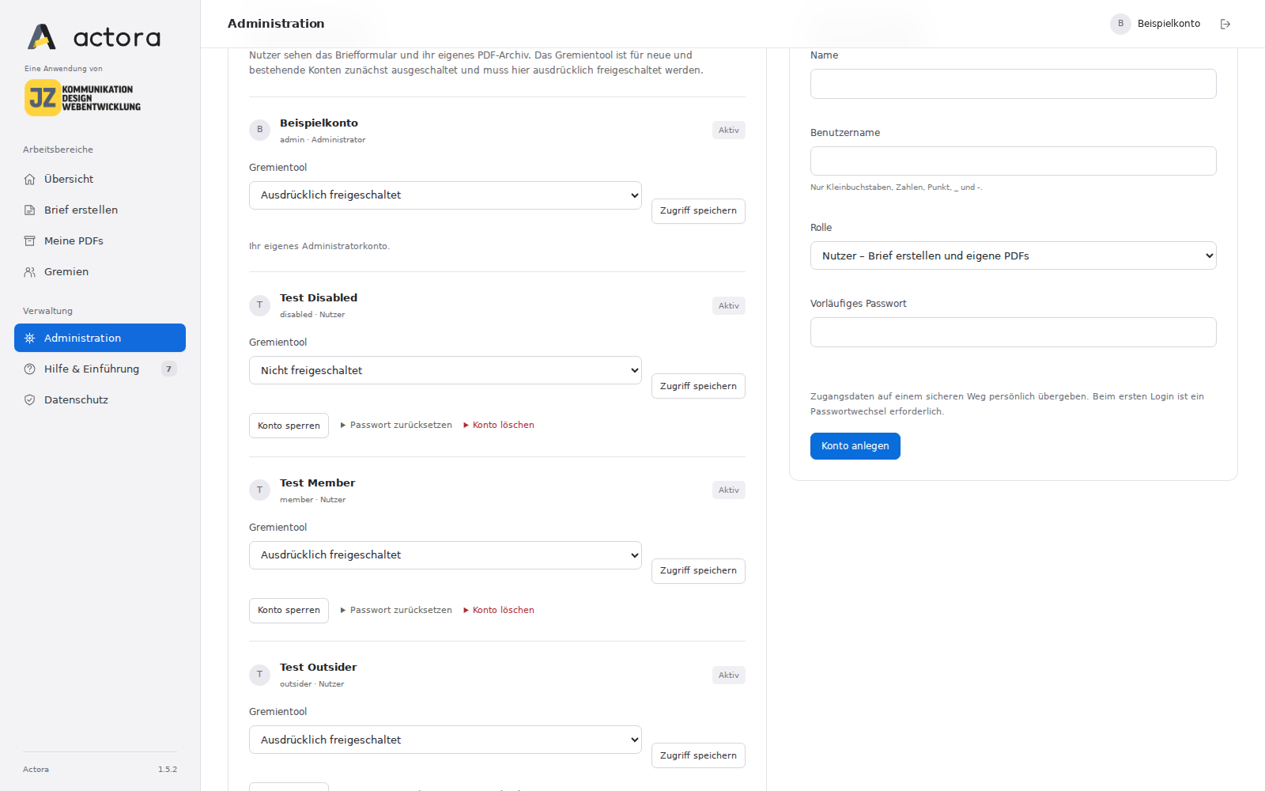Focus the Benutzername input field
The width and height of the screenshot is (1265, 791).
[1013, 161]
